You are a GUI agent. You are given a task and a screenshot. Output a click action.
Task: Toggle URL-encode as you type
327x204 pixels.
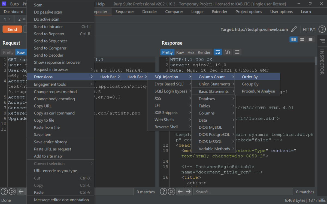coord(60,171)
